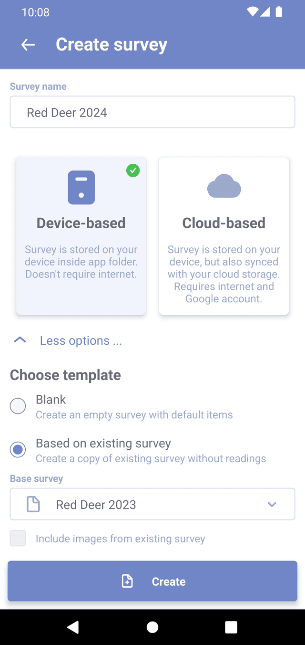Screen dimensions: 305x645
Task: Choose the Device-based storage card
Action: [81, 236]
